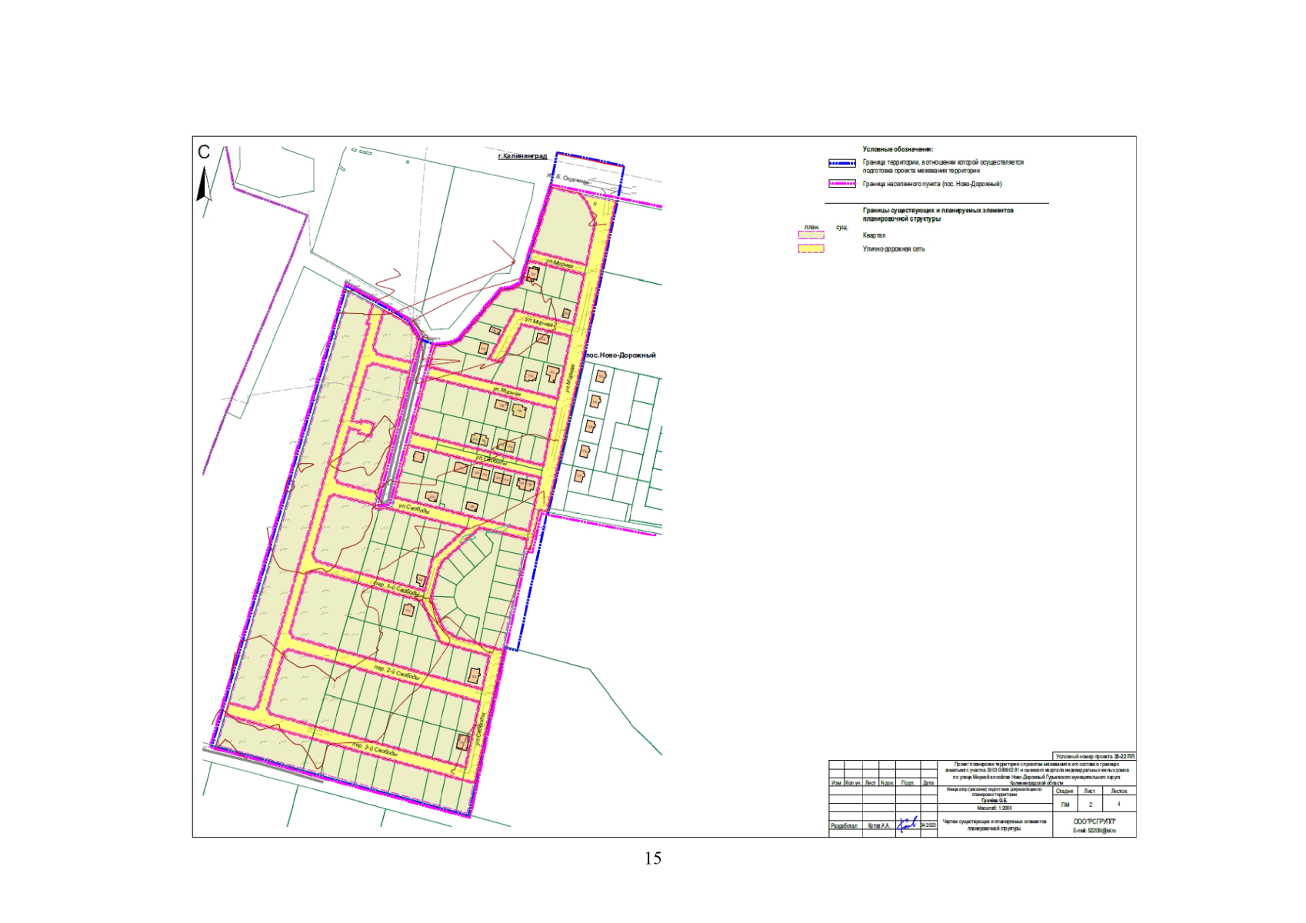Viewport: 1306px width, 923px height.
Task: Click the blue territory boundary legend symbol
Action: pyautogui.click(x=842, y=163)
